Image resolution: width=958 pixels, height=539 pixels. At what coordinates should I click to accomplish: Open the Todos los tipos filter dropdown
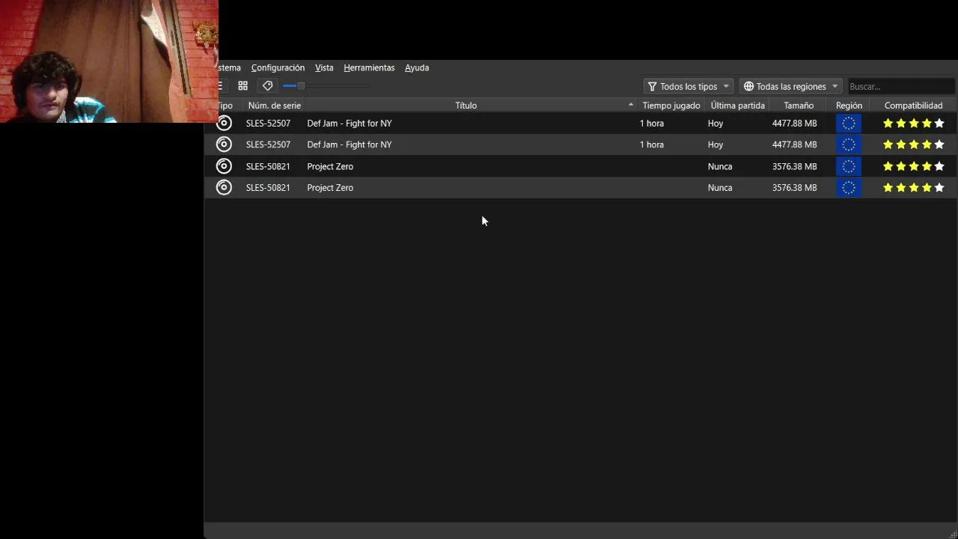[688, 86]
